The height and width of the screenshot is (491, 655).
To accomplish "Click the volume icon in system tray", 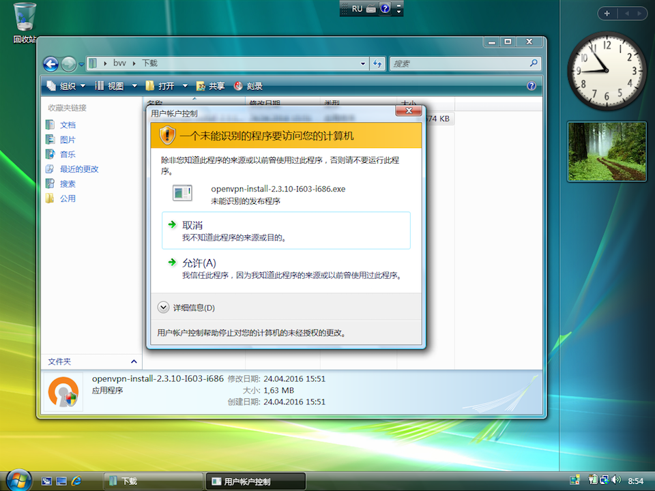I will coord(616,479).
